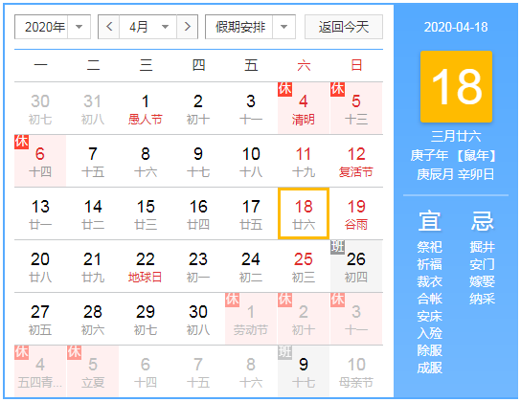Click 成服 in the 宜 list

430,368
